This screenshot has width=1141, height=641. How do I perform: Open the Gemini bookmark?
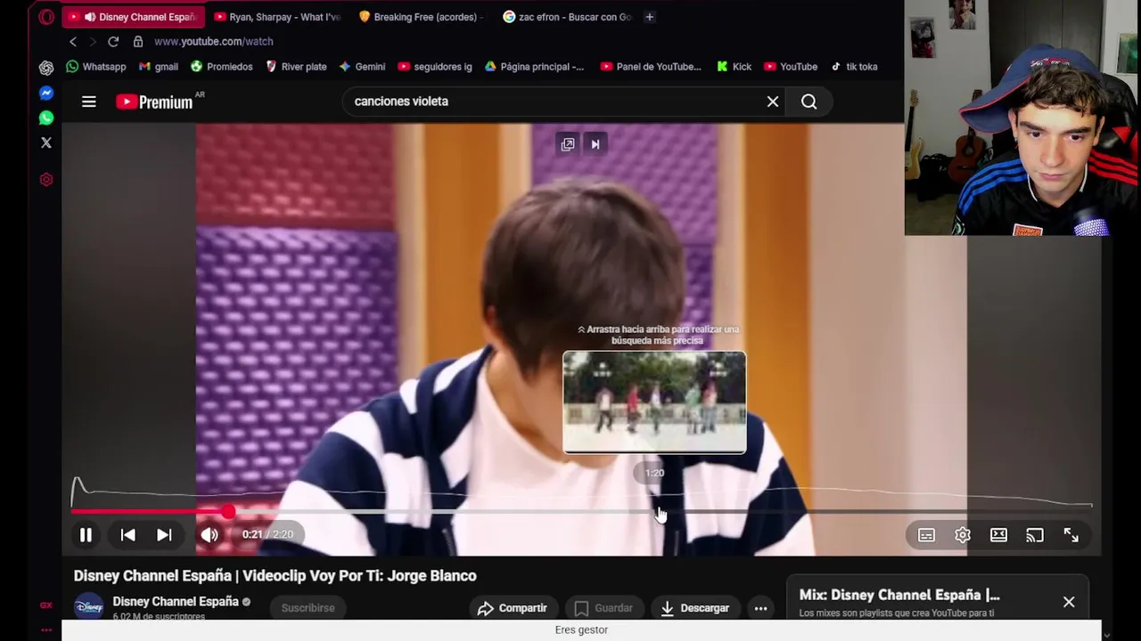(363, 67)
